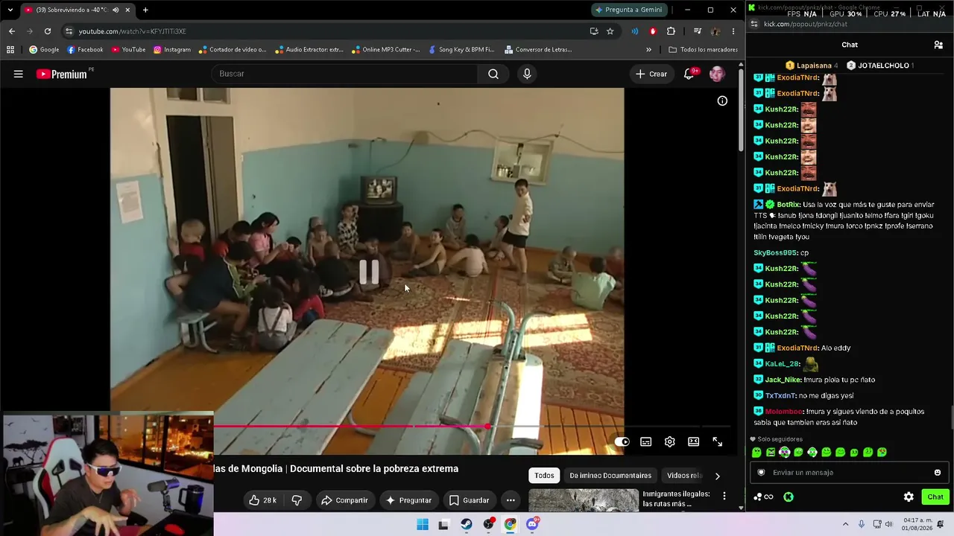
Task: Toggle subtitles in the video player
Action: click(x=645, y=441)
